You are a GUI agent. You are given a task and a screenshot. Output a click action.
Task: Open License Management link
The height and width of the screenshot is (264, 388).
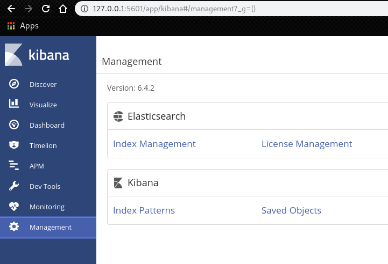click(306, 144)
